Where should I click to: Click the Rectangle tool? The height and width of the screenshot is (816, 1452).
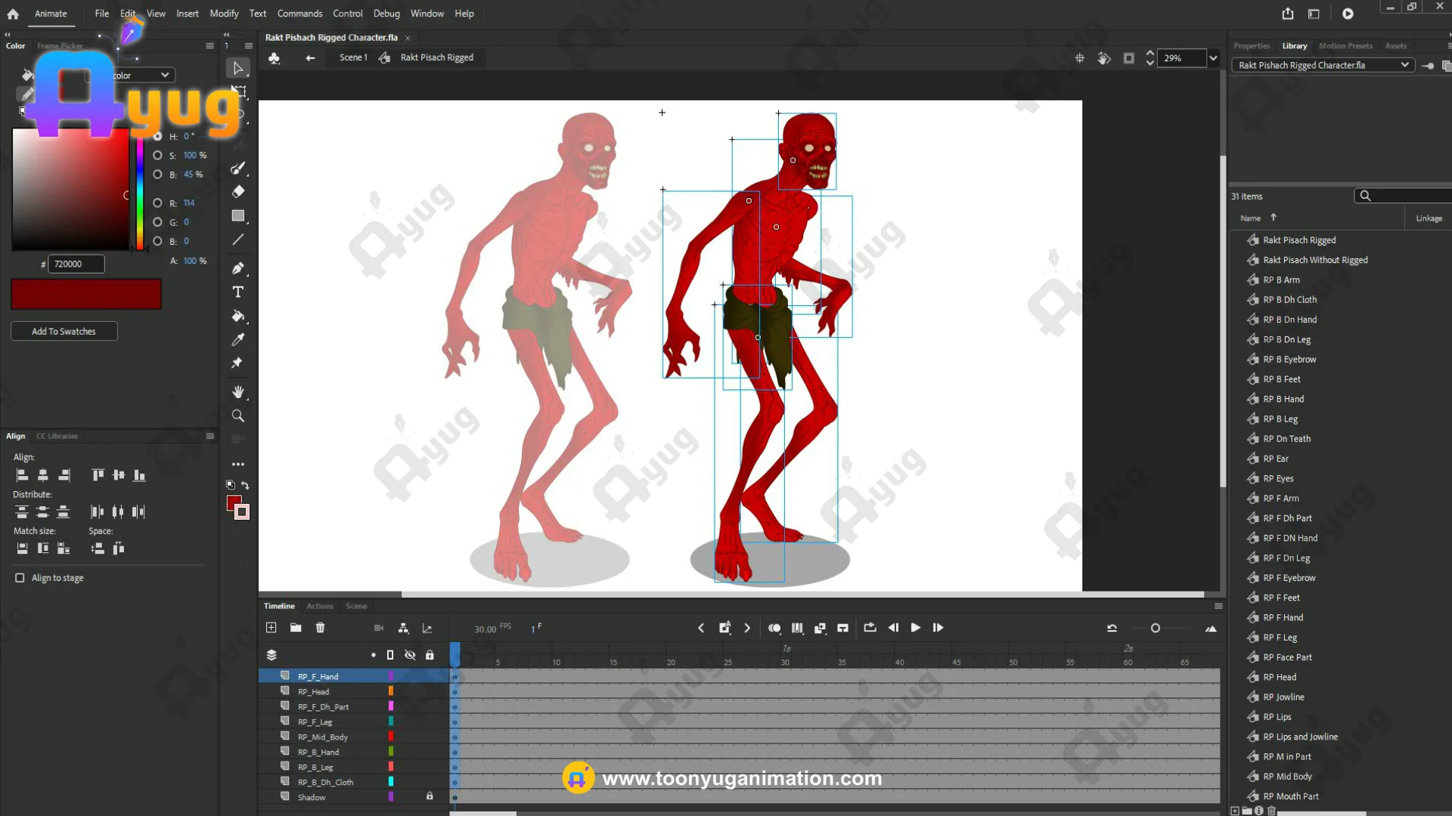237,216
